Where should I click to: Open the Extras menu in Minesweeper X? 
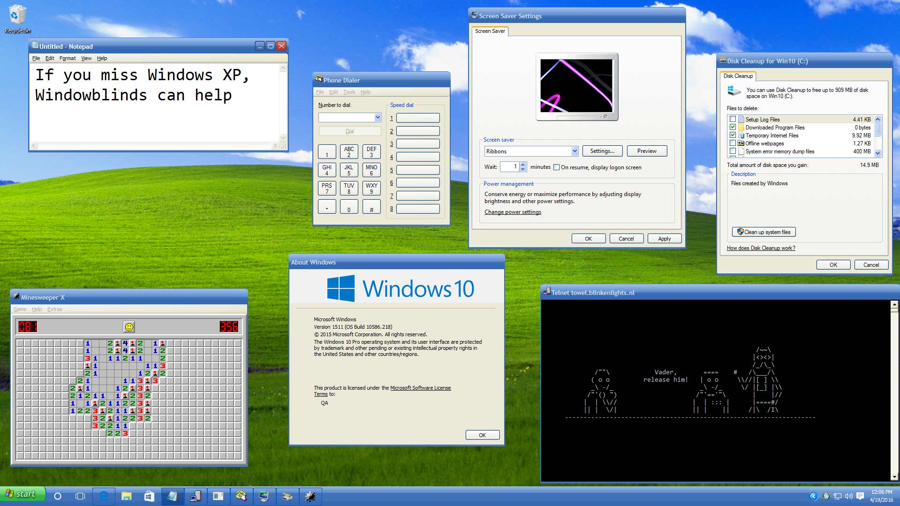pos(54,309)
